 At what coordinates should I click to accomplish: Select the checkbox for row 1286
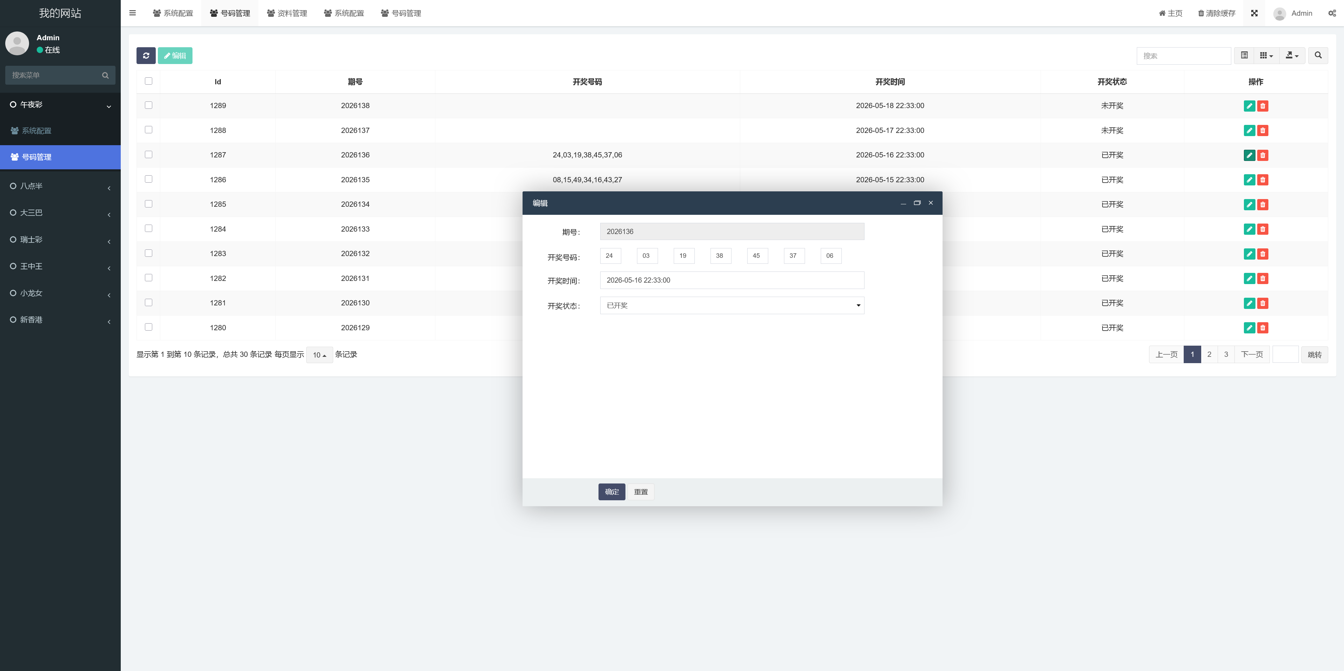click(x=149, y=179)
